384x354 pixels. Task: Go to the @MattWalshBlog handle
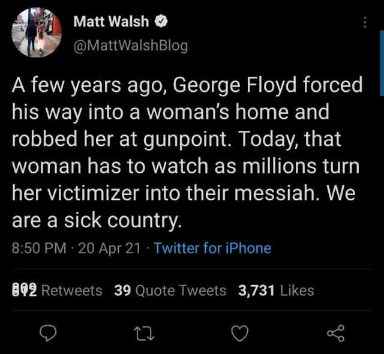click(130, 45)
